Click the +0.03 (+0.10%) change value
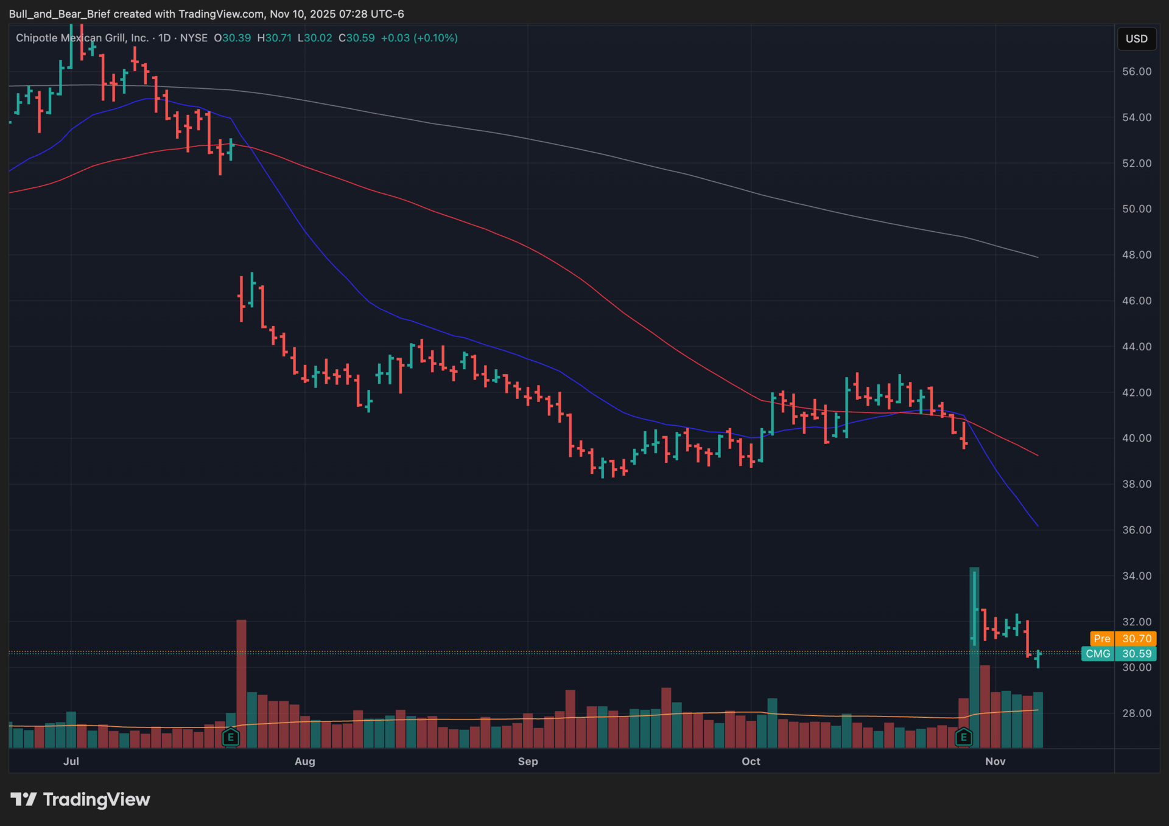Screen dimensions: 1169x826 tap(419, 38)
